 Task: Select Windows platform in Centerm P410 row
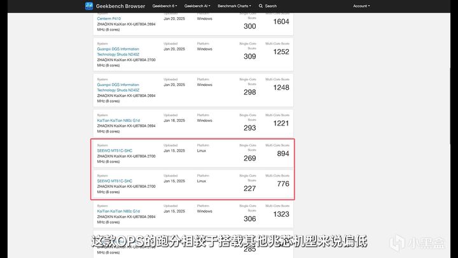[x=204, y=18]
